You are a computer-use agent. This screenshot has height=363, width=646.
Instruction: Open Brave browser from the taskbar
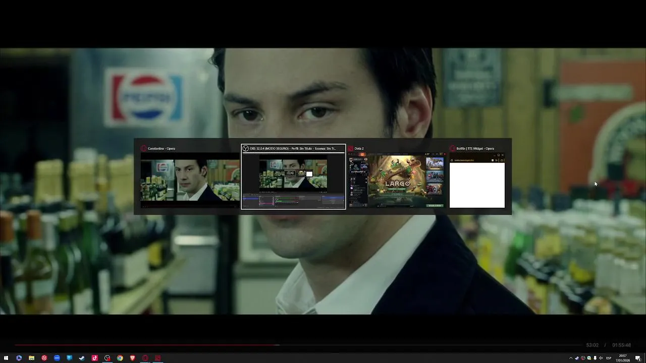pyautogui.click(x=132, y=358)
